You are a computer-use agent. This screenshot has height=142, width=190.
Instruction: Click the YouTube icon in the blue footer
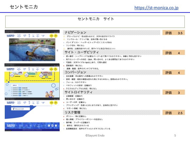(x=53, y=126)
